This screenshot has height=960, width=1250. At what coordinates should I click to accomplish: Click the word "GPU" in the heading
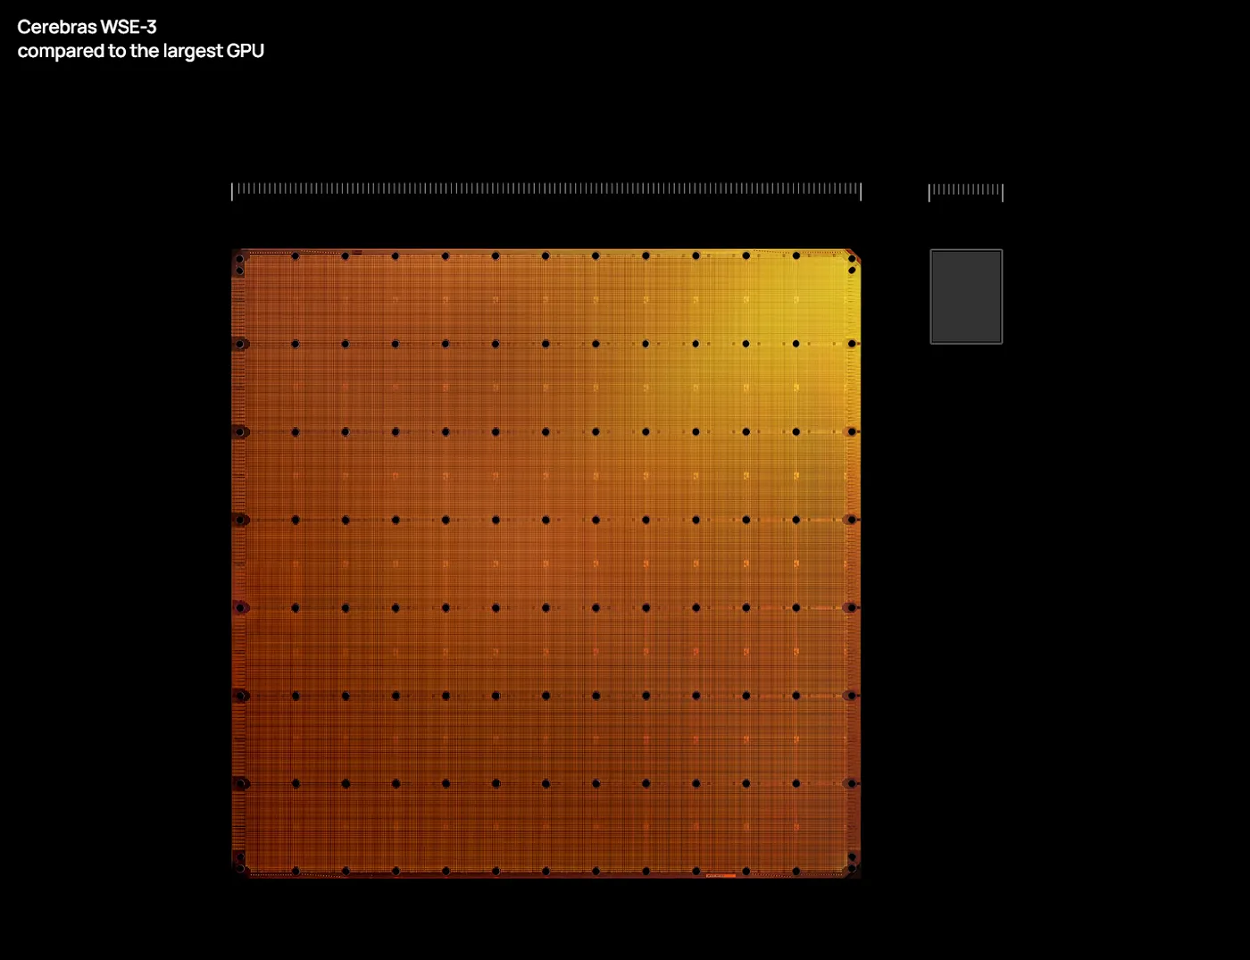(246, 51)
